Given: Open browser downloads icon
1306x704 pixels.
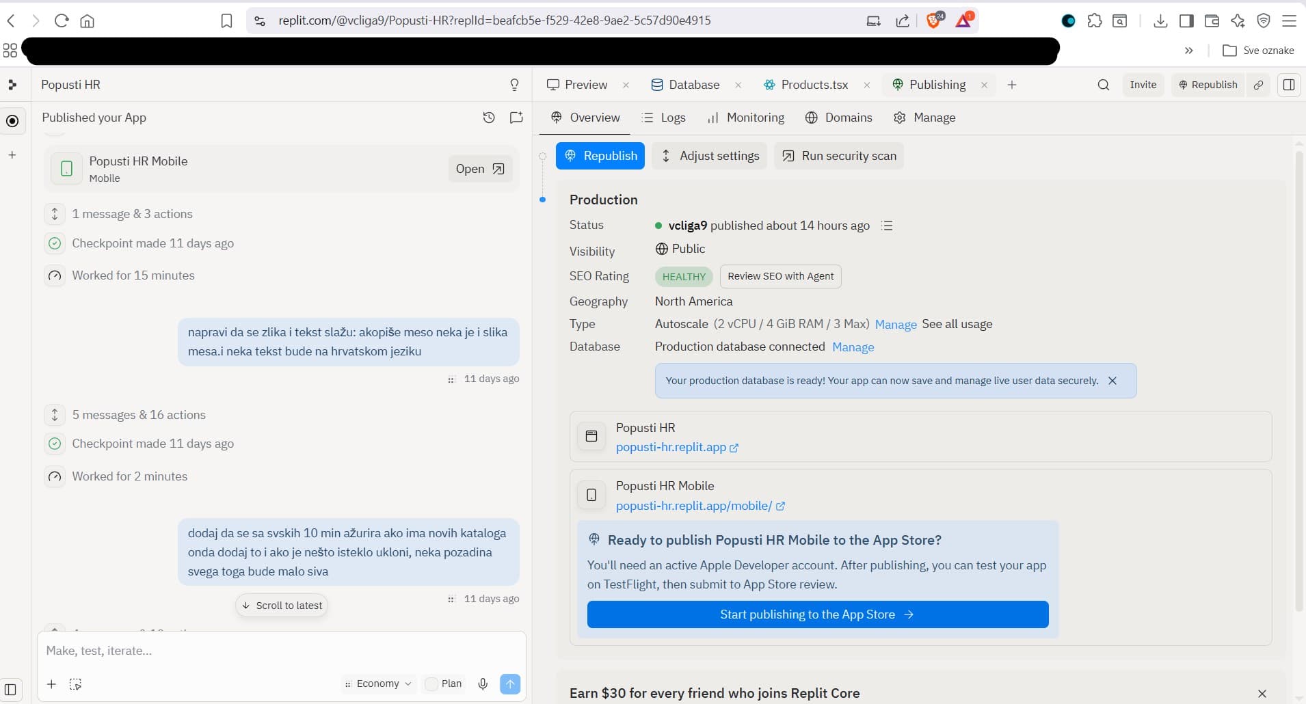Looking at the screenshot, I should pos(1160,21).
